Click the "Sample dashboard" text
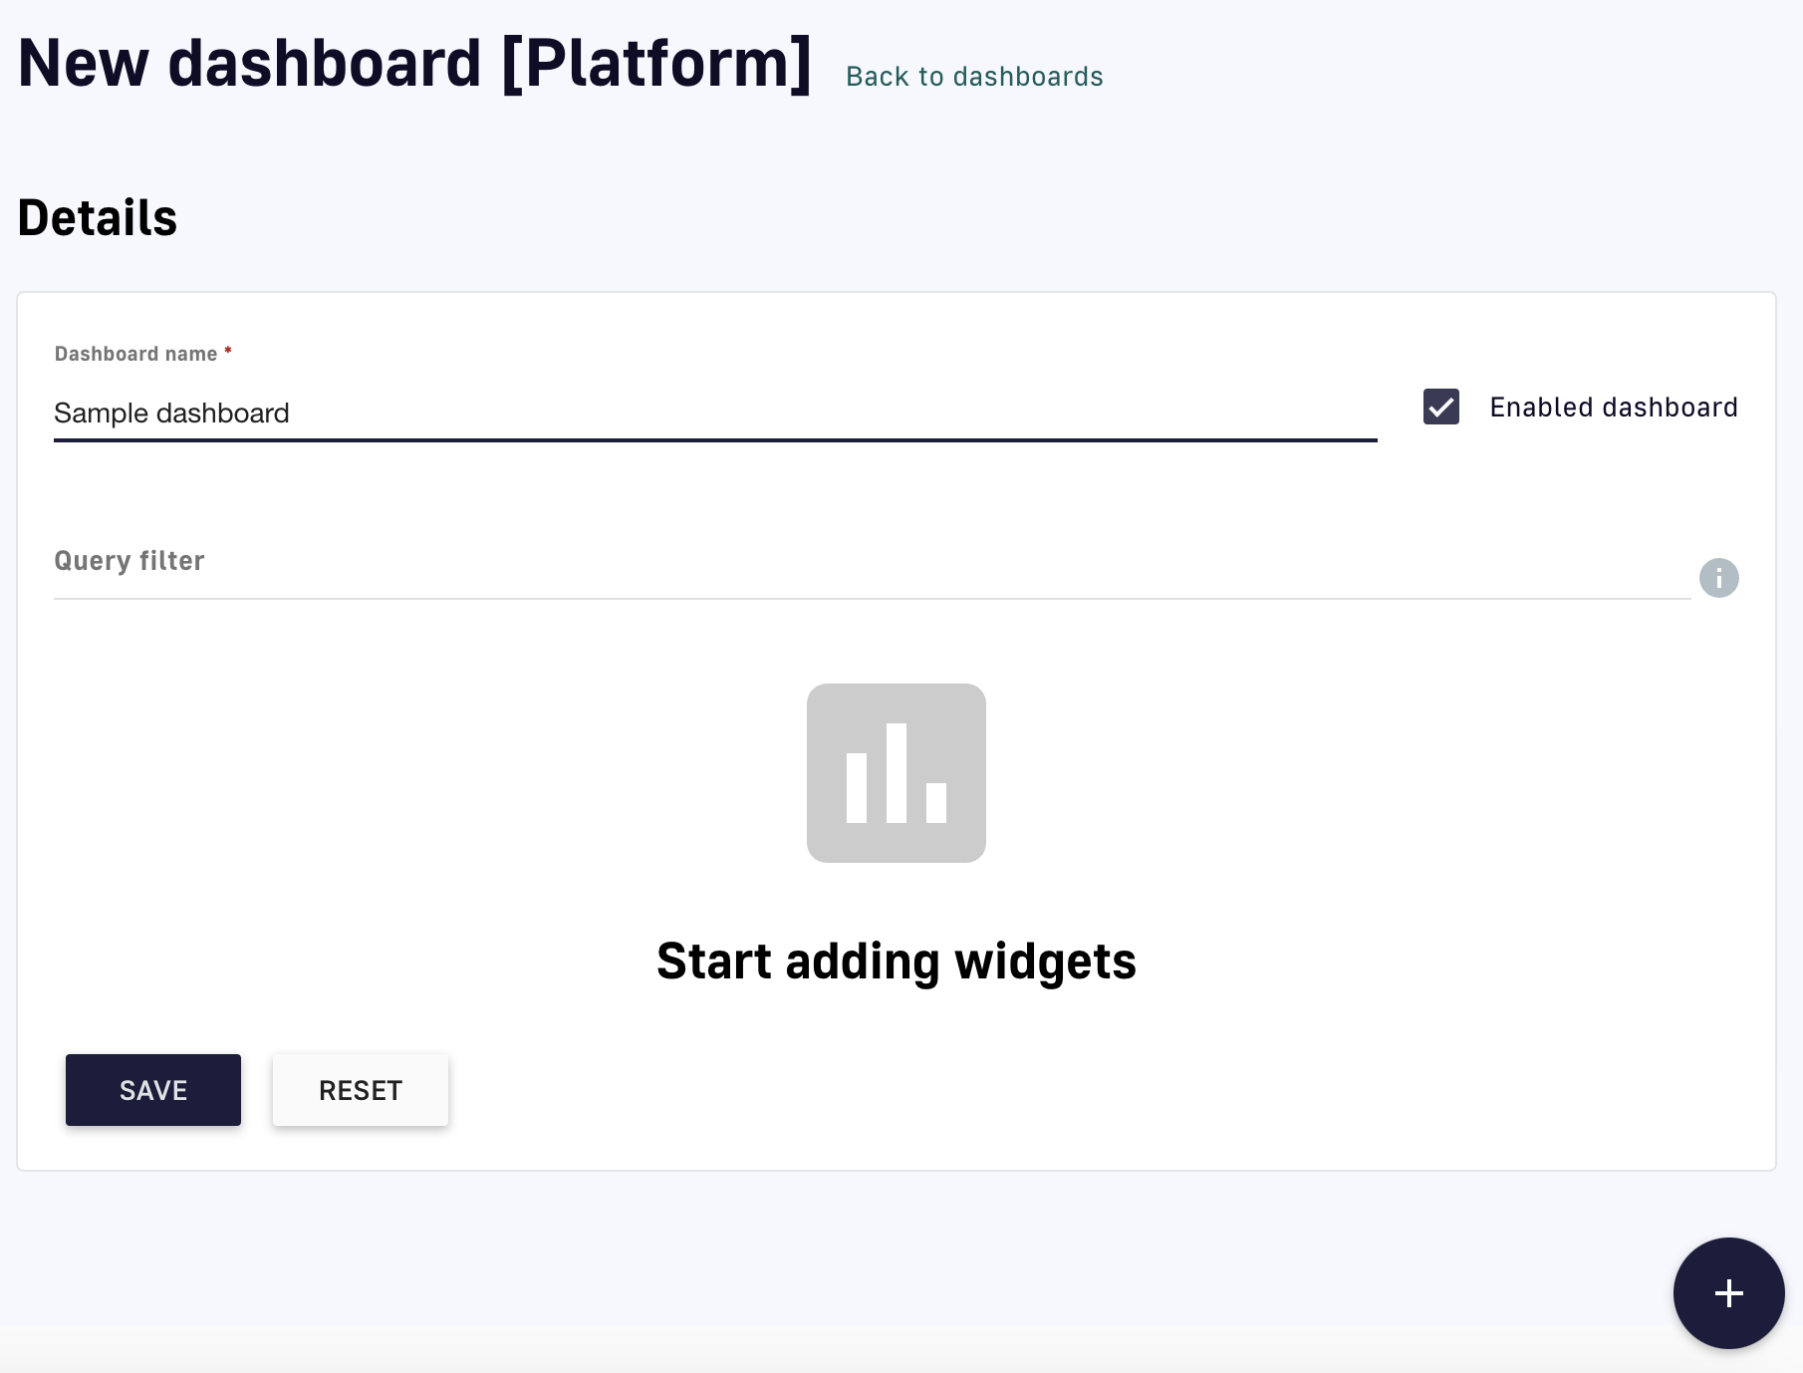 click(171, 412)
